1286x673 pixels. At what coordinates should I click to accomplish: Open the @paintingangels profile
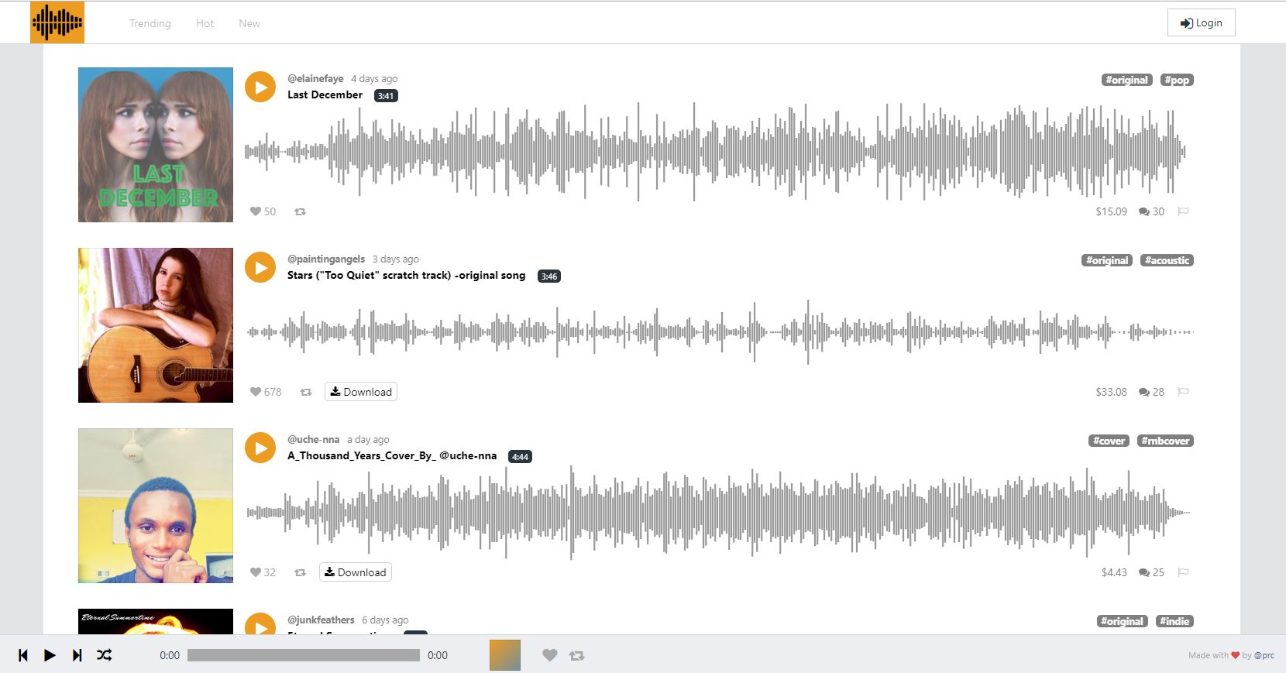[326, 259]
